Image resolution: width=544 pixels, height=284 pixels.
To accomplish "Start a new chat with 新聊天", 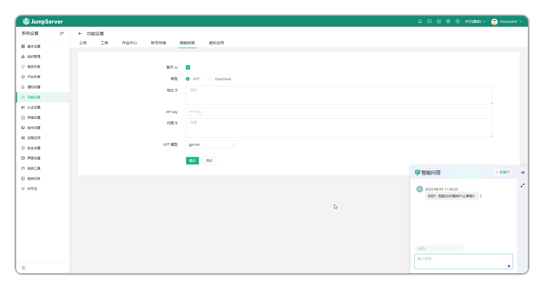I will click(503, 172).
